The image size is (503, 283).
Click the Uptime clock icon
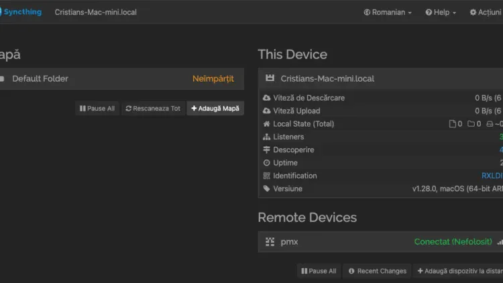(x=267, y=163)
